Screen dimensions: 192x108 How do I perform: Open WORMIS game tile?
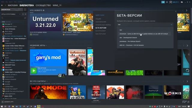173,92
